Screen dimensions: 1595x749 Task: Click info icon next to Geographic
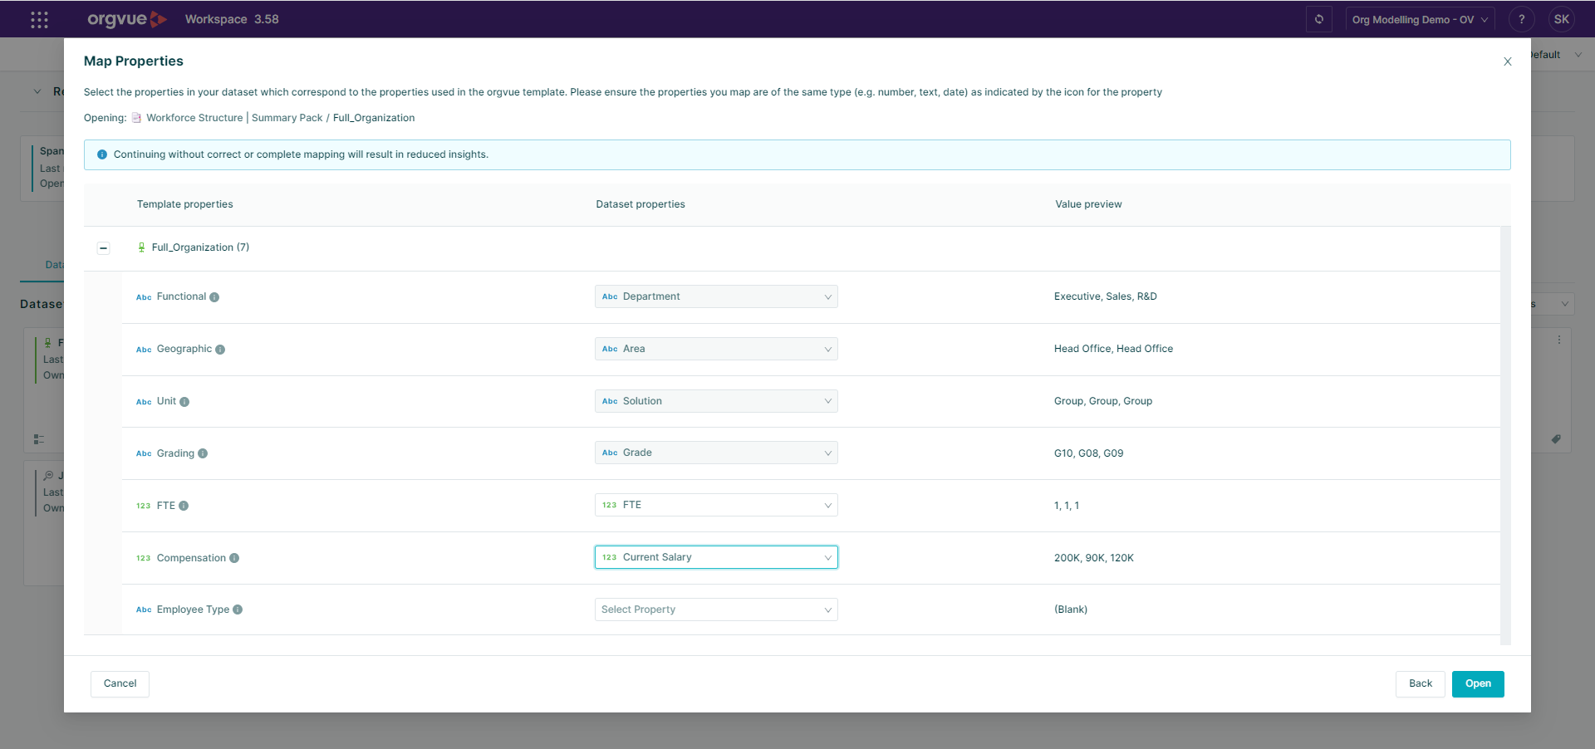tap(220, 350)
